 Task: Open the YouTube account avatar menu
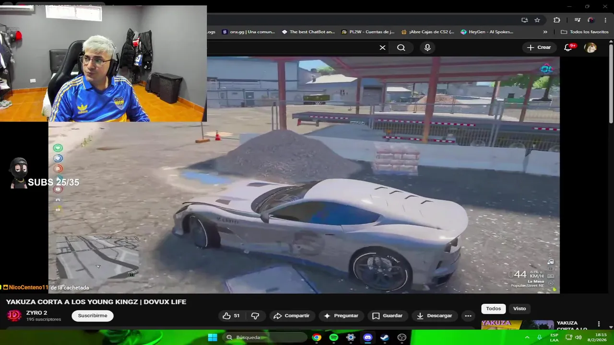(x=590, y=47)
